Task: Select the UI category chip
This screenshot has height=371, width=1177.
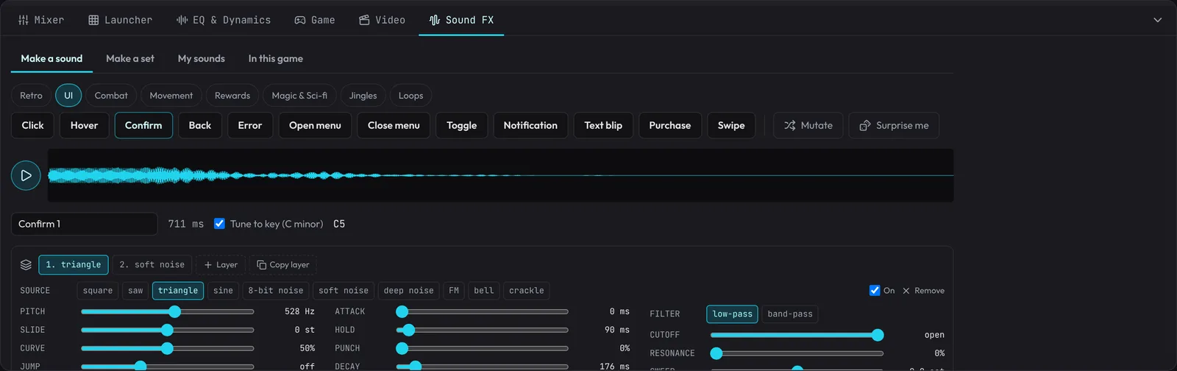Action: click(x=68, y=96)
